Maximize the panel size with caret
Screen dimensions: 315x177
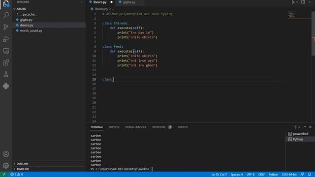click(x=305, y=127)
